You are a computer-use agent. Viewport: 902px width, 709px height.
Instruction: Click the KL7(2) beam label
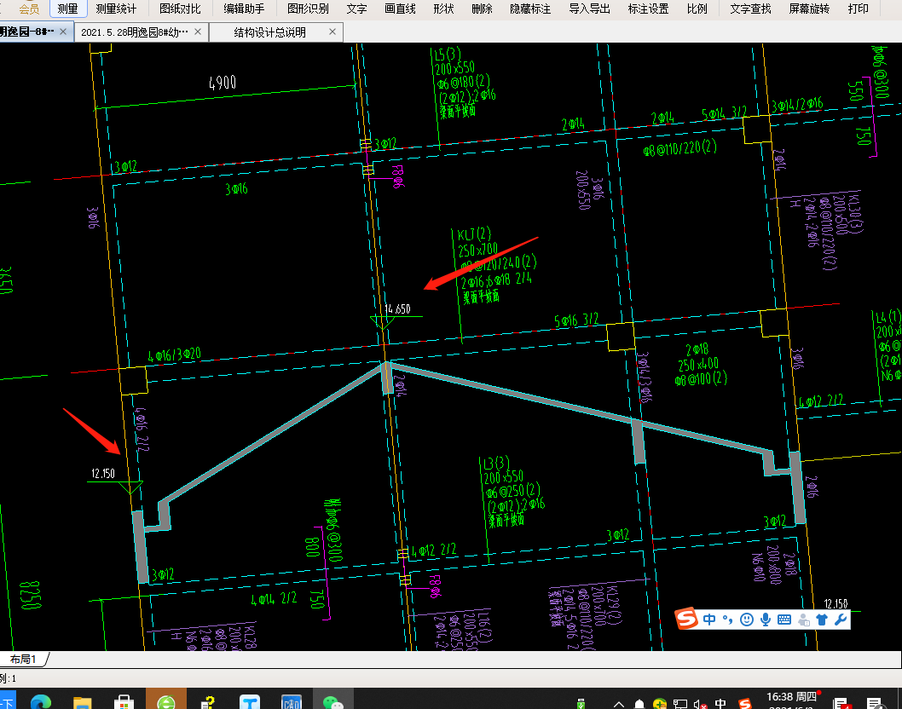click(475, 234)
